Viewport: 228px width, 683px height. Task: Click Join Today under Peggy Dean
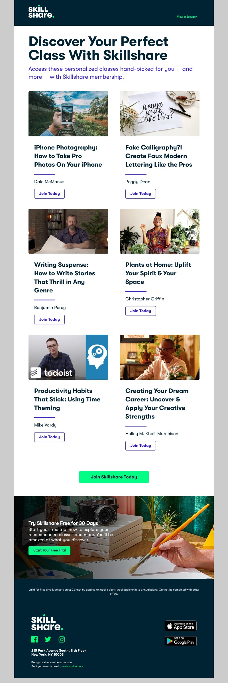coord(141,194)
